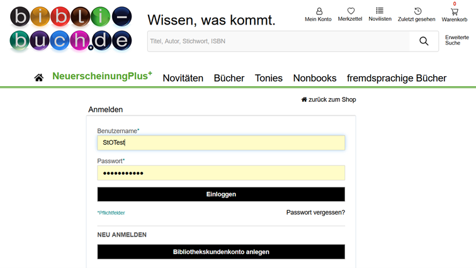Open the NeuerscheinungPlus menu item
This screenshot has width=476, height=268.
coord(102,77)
